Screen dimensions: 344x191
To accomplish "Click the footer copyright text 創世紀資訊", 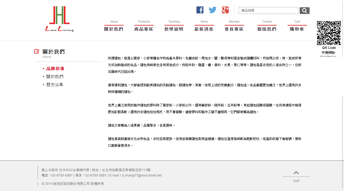I will pyautogui.click(x=73, y=184).
